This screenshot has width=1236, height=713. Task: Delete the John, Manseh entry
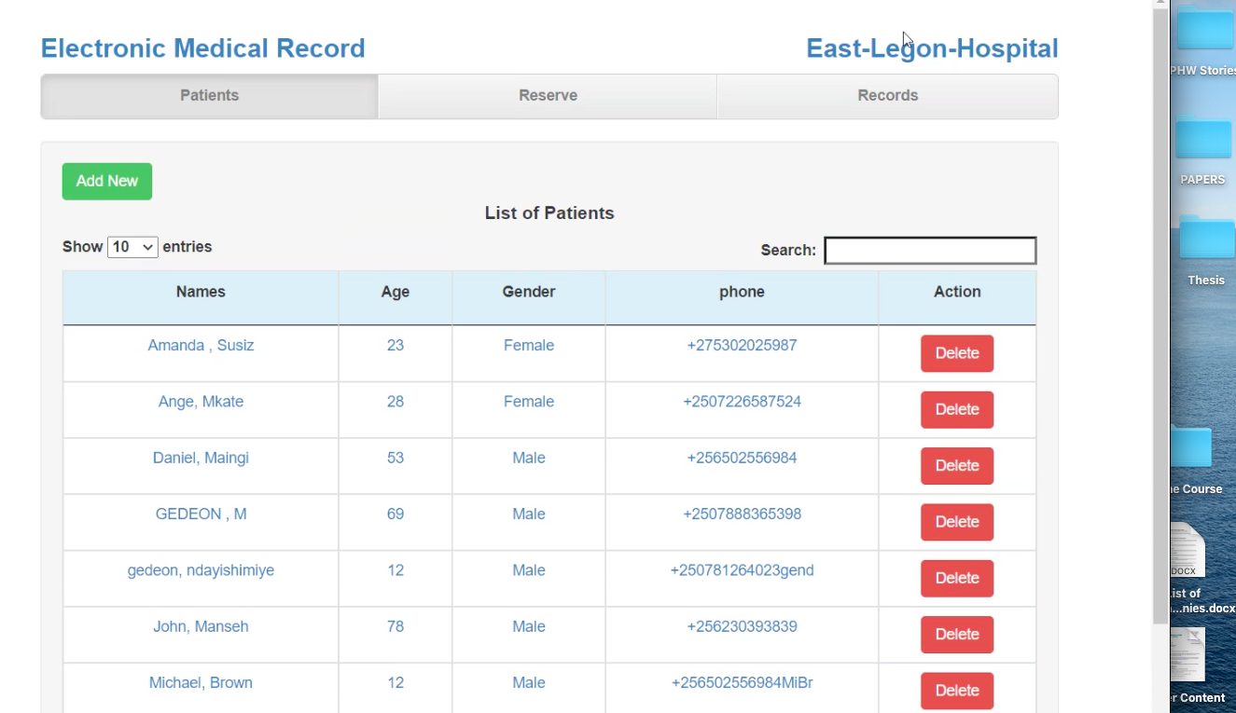(x=957, y=635)
